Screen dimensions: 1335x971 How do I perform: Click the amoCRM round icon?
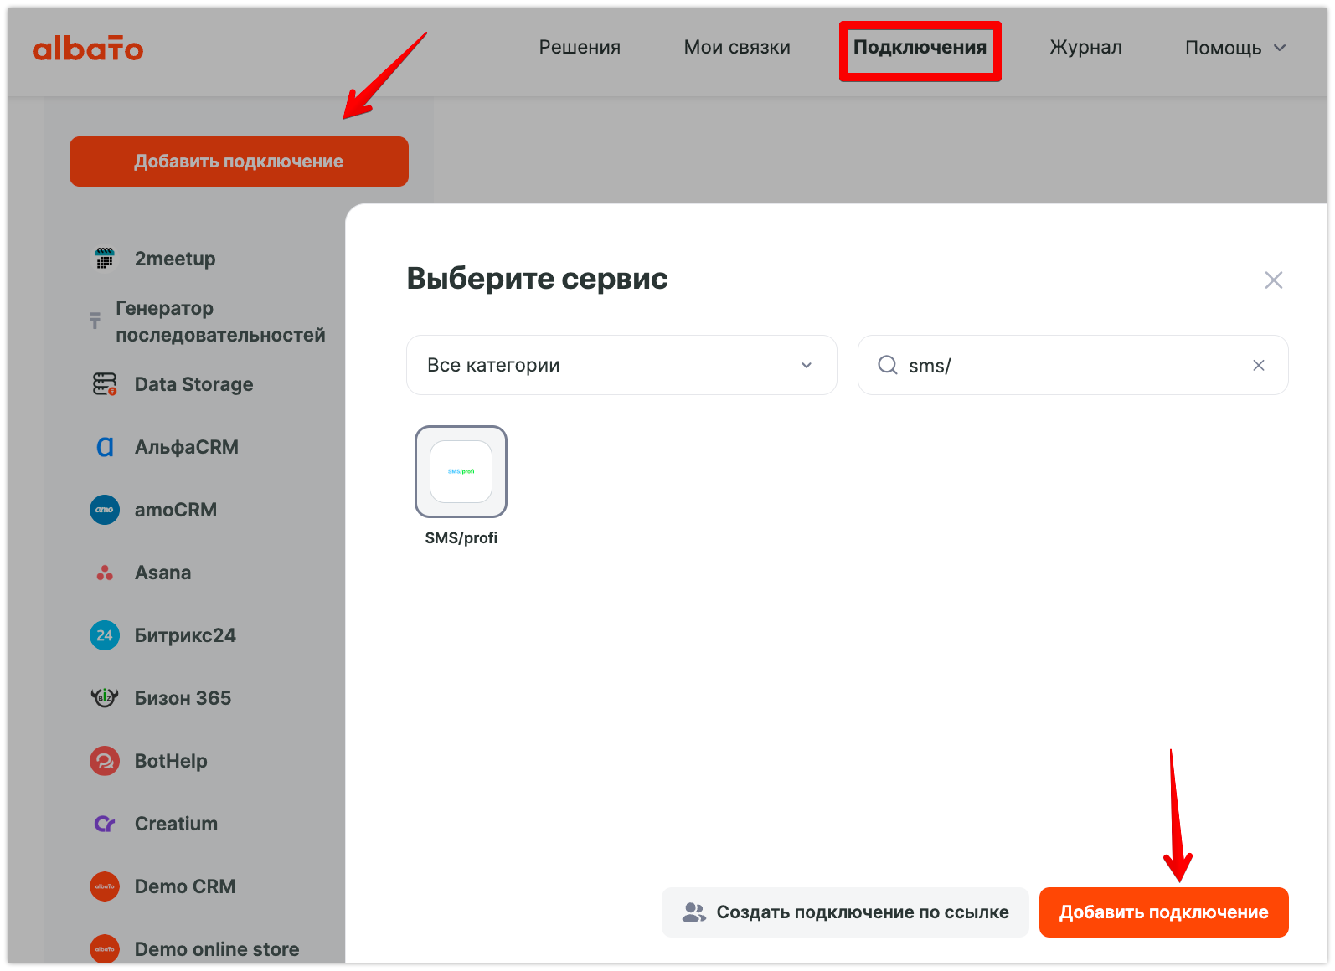point(105,510)
